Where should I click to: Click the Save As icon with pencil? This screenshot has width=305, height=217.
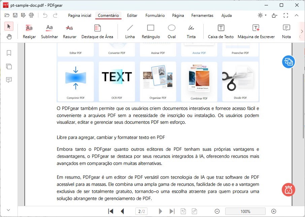click(x=23, y=15)
